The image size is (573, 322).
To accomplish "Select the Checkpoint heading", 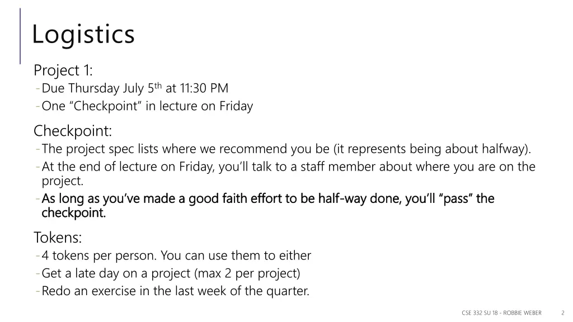I will pyautogui.click(x=73, y=131).
